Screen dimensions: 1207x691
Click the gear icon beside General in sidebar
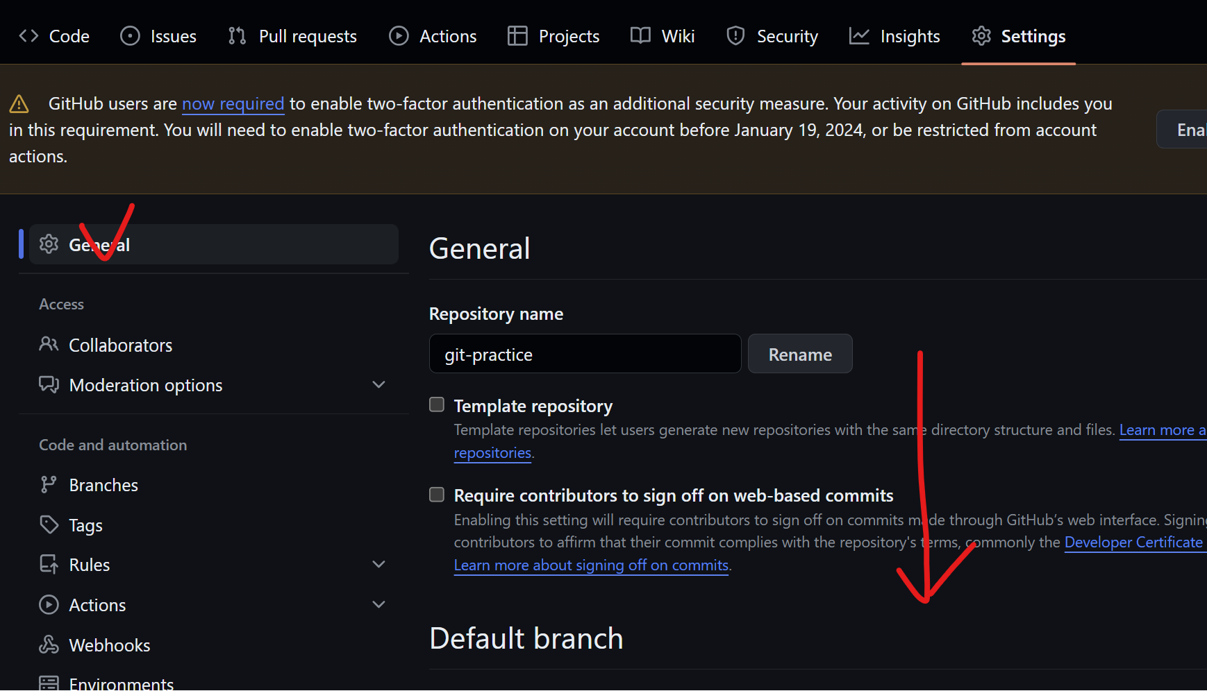point(49,244)
